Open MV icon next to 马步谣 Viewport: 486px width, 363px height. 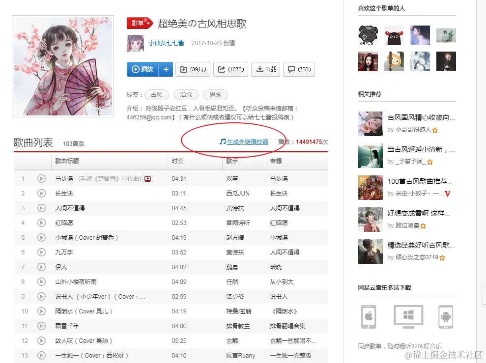coord(148,179)
